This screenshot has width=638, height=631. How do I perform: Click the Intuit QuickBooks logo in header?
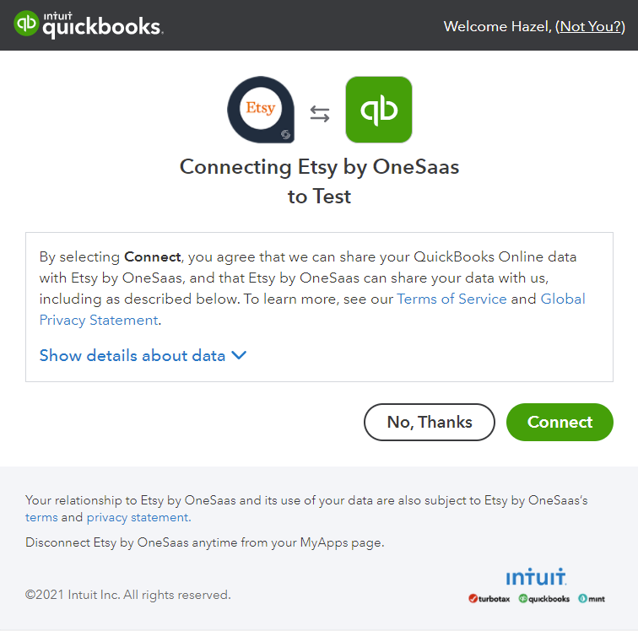click(89, 24)
